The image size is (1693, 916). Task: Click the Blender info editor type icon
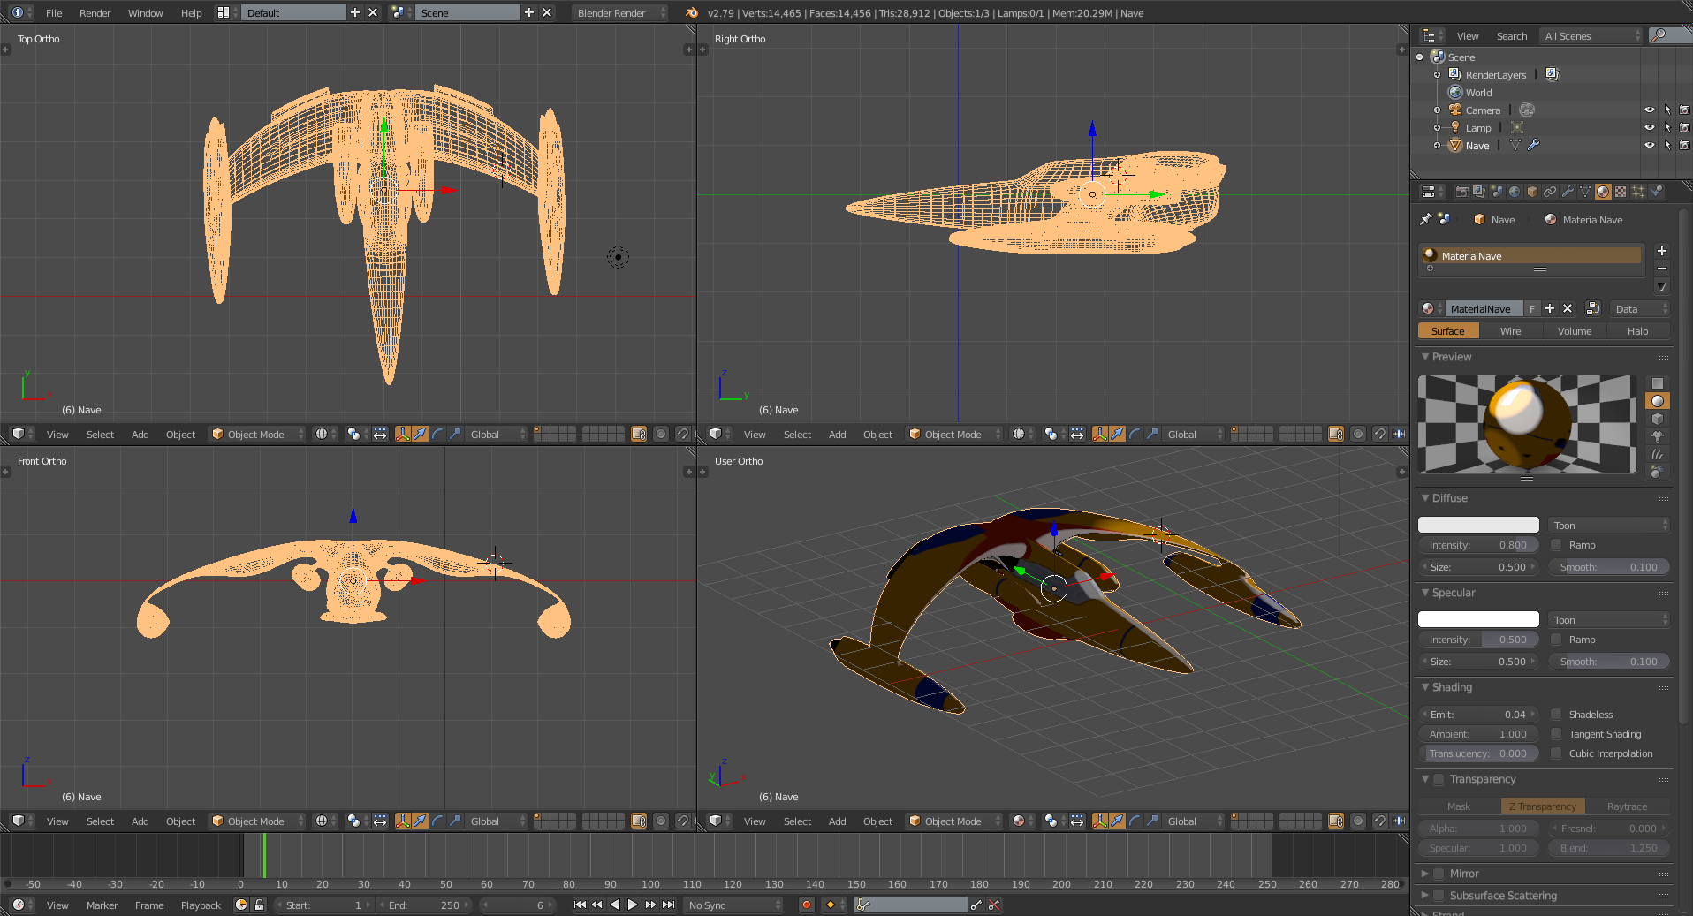pos(18,12)
